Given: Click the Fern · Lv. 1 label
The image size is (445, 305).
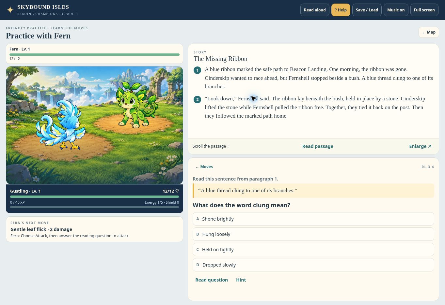Looking at the screenshot, I should pos(20,49).
